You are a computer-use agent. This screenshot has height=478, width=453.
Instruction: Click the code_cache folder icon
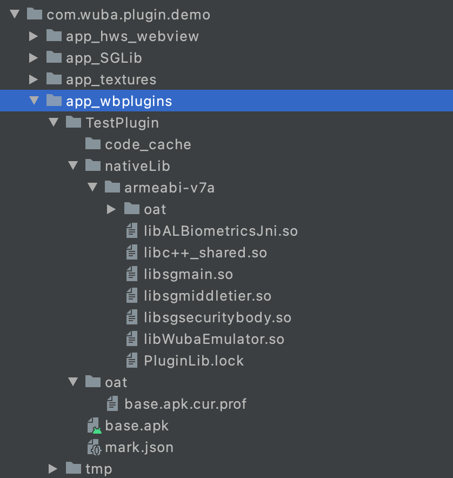(x=93, y=144)
